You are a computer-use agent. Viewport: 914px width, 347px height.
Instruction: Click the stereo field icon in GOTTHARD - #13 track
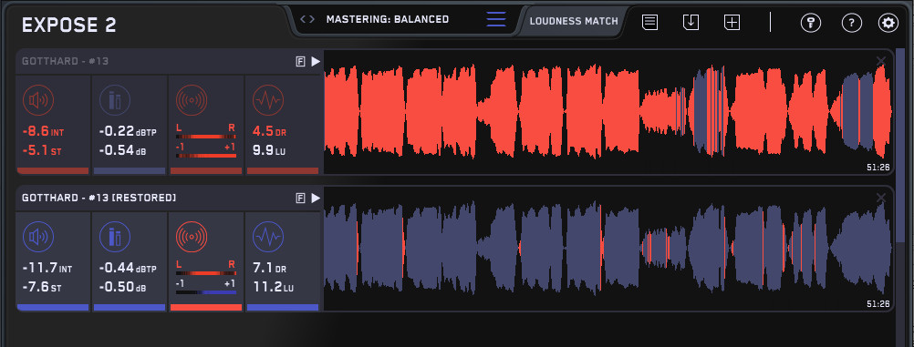[192, 100]
